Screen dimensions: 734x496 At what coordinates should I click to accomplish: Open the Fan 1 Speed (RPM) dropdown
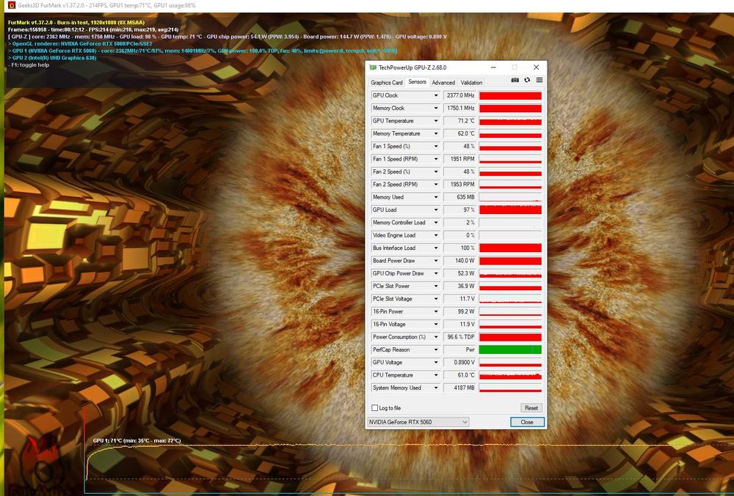point(436,159)
